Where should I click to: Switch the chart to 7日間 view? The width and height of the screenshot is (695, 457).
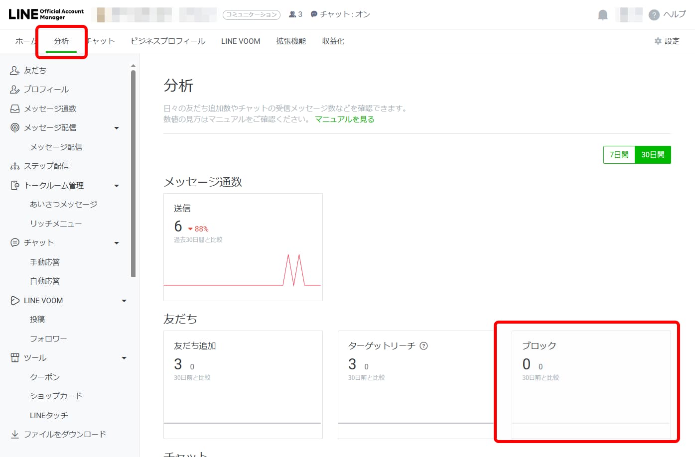pyautogui.click(x=618, y=154)
